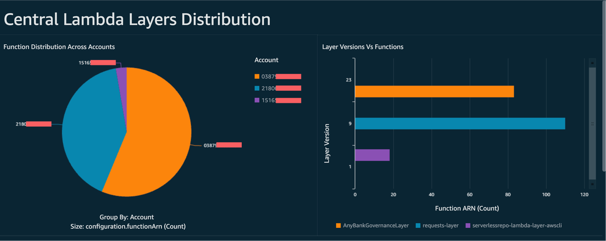This screenshot has width=606, height=241.
Task: Toggle the blue 2180 account legend swatch
Action: tap(257, 89)
